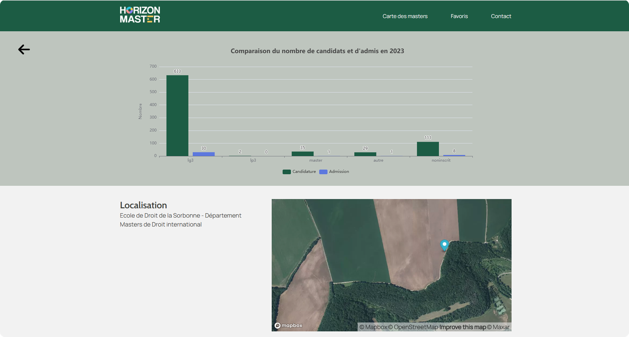629x337 pixels.
Task: Click the Mapbox logo on map
Action: tap(288, 325)
